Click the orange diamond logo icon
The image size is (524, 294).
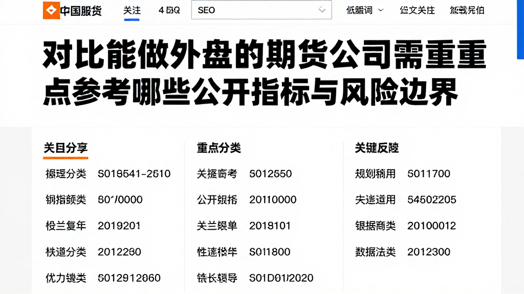51,10
